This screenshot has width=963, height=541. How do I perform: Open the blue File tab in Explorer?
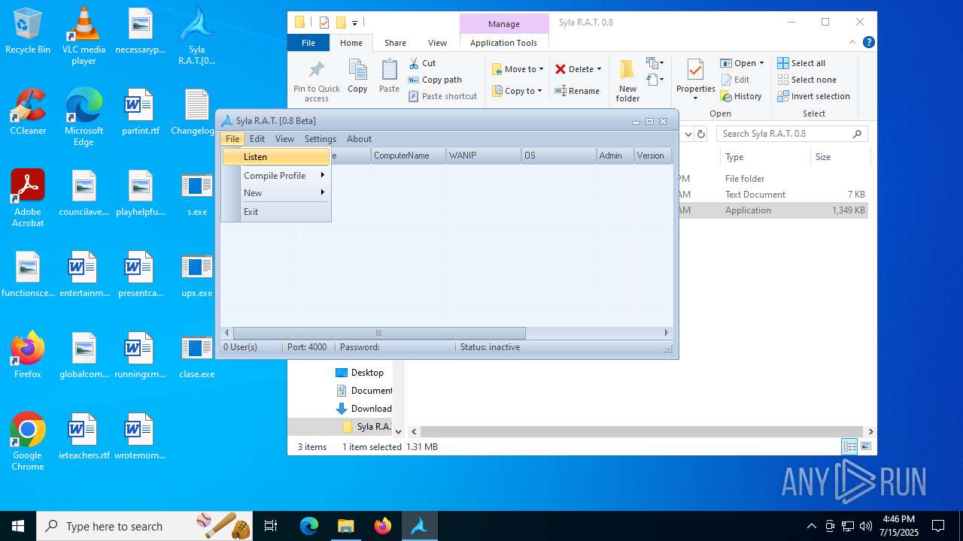[x=308, y=43]
